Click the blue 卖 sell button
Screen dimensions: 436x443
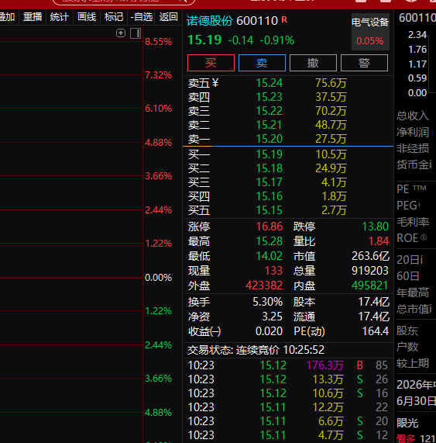[x=262, y=63]
